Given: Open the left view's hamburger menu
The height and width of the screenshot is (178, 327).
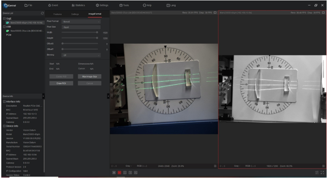Looking at the screenshot, I should pyautogui.click(x=214, y=166).
